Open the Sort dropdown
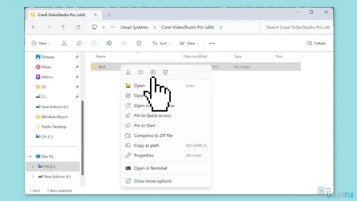Image resolution: width=357 pixels, height=201 pixels. click(161, 43)
